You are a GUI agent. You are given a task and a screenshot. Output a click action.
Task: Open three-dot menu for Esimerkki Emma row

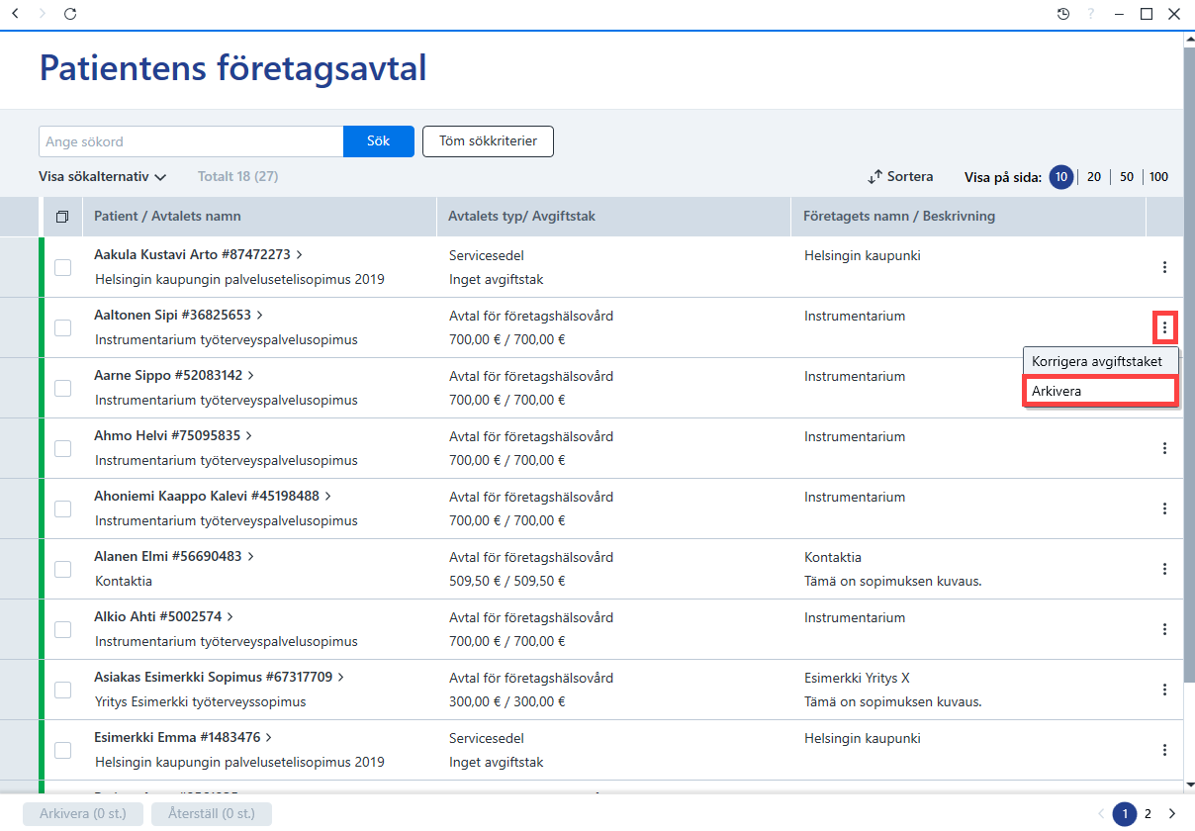pyautogui.click(x=1164, y=750)
